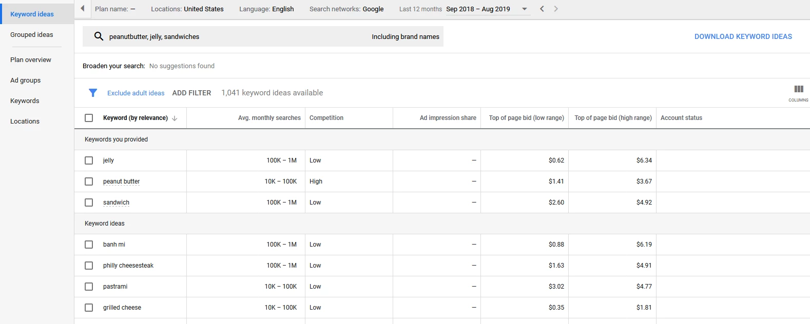The image size is (810, 324).
Task: Click the grilled cheese keyword text
Action: [122, 308]
